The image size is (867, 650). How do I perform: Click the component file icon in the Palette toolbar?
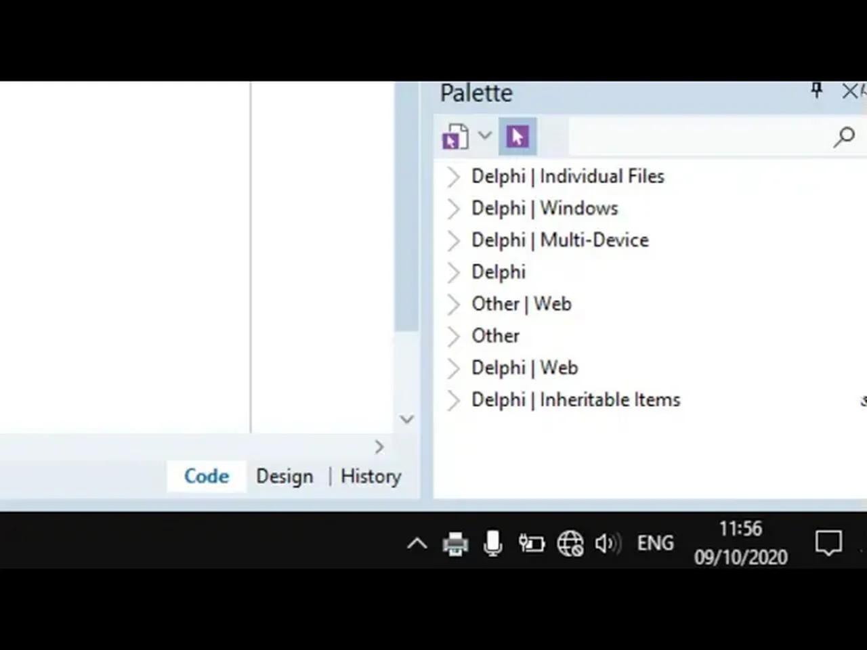click(454, 135)
